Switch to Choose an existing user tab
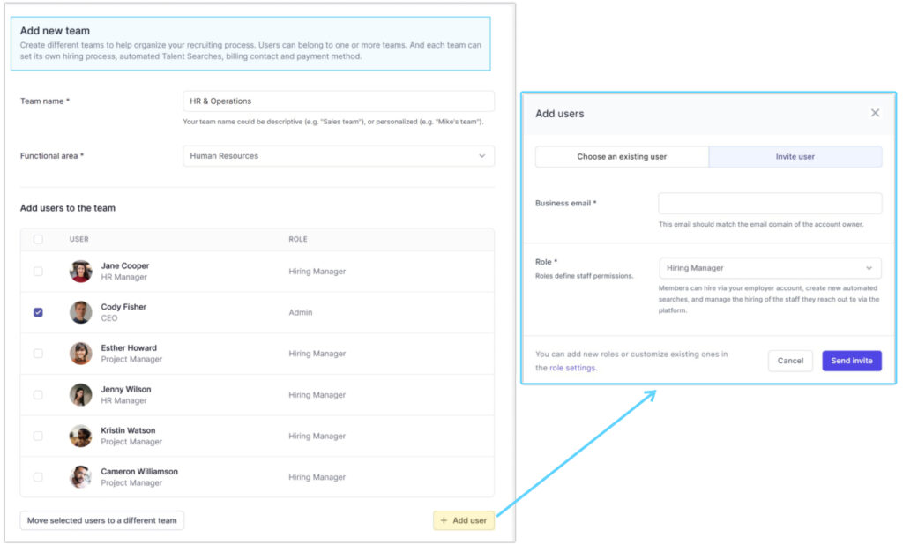The image size is (903, 545). tap(622, 157)
